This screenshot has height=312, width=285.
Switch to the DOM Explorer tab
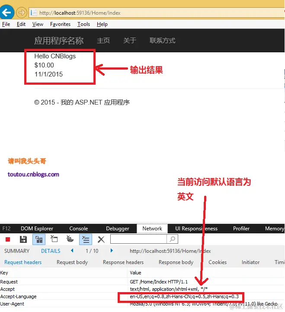(x=37, y=229)
